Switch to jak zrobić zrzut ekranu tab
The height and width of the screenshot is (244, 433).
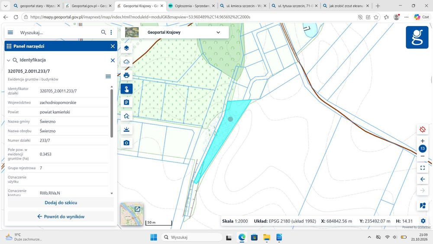[x=346, y=6]
